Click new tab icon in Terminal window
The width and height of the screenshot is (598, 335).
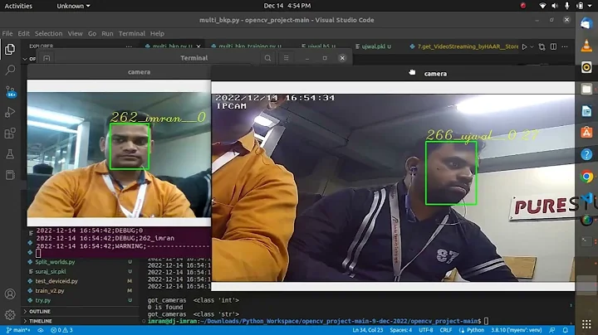coord(47,58)
